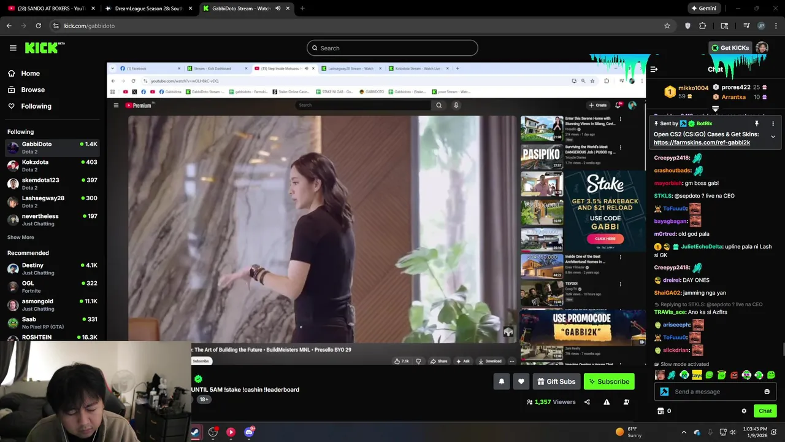The width and height of the screenshot is (785, 442).
Task: Open the farmskins.com referral link
Action: 702,142
